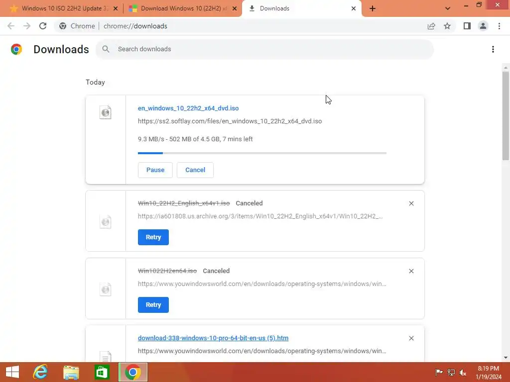This screenshot has width=510, height=382.
Task: Remove Win10_22H2_English_x64v1.iso from list
Action: [x=411, y=203]
